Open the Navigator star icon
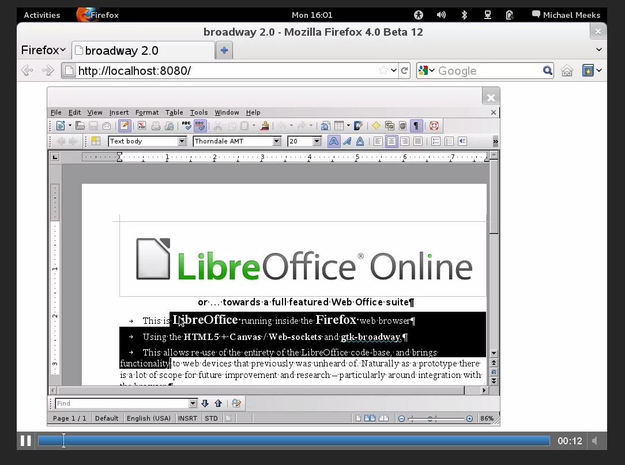The image size is (625, 465). [x=376, y=126]
